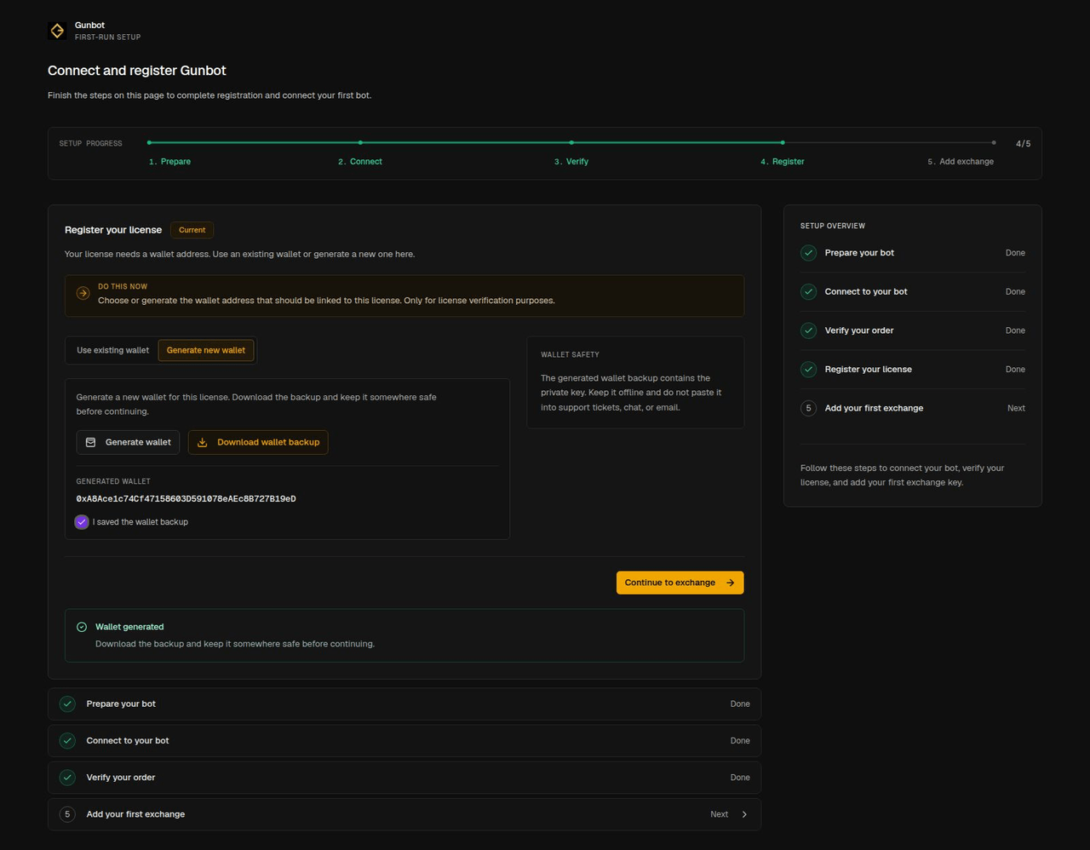1090x850 pixels.
Task: Expand the Prepare your bot collapsed section
Action: pos(404,704)
